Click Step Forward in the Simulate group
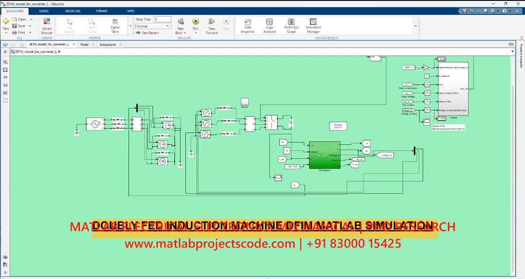The height and width of the screenshot is (279, 525). click(x=212, y=26)
